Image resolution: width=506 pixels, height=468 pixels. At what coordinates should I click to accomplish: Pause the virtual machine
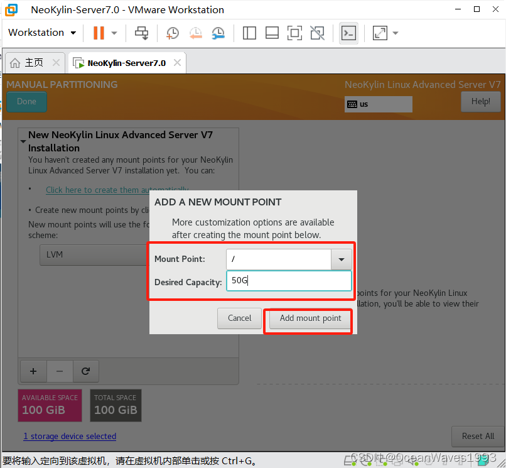coord(99,33)
